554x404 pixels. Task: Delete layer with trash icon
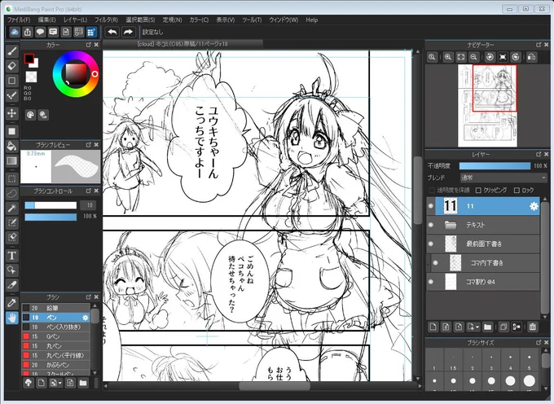point(533,327)
